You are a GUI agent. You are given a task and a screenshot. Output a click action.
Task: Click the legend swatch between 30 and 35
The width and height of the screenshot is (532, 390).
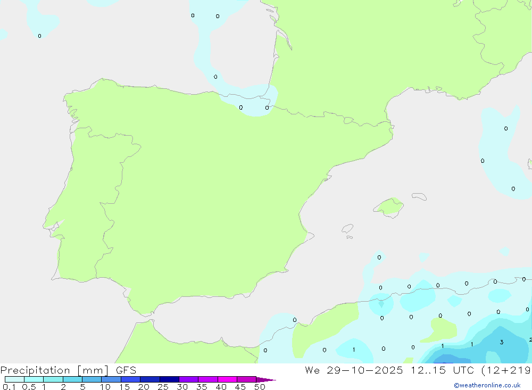click(x=189, y=379)
